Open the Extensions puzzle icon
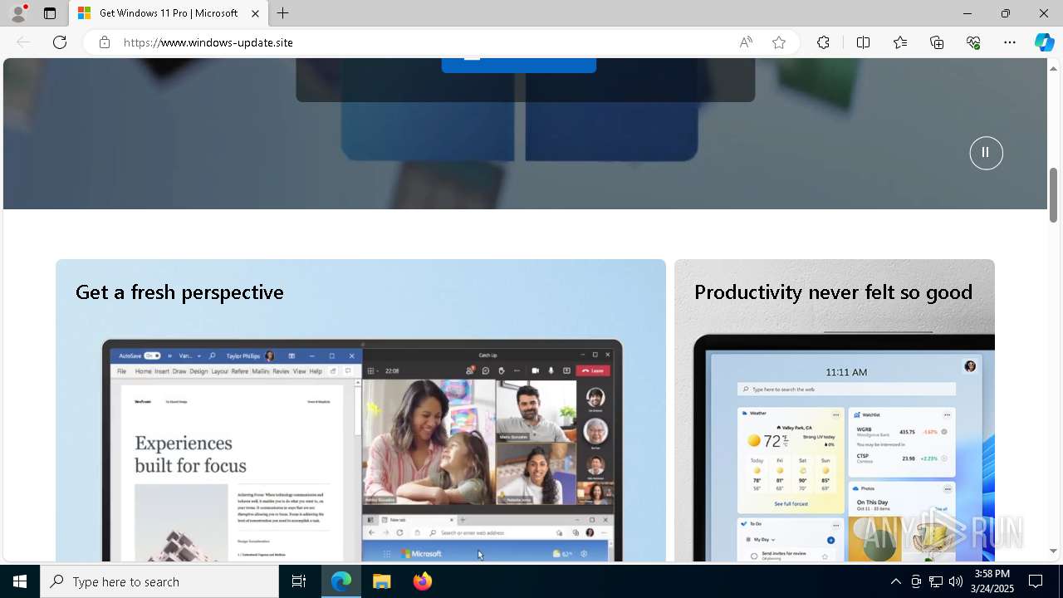1063x598 pixels. pyautogui.click(x=823, y=42)
